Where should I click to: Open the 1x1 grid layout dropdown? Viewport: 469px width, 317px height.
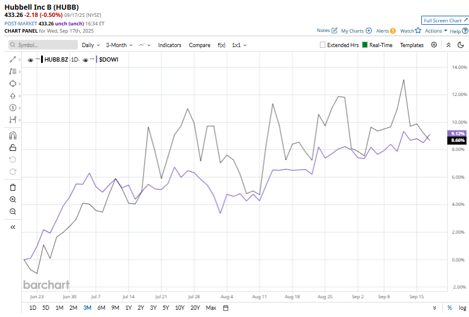[239, 45]
